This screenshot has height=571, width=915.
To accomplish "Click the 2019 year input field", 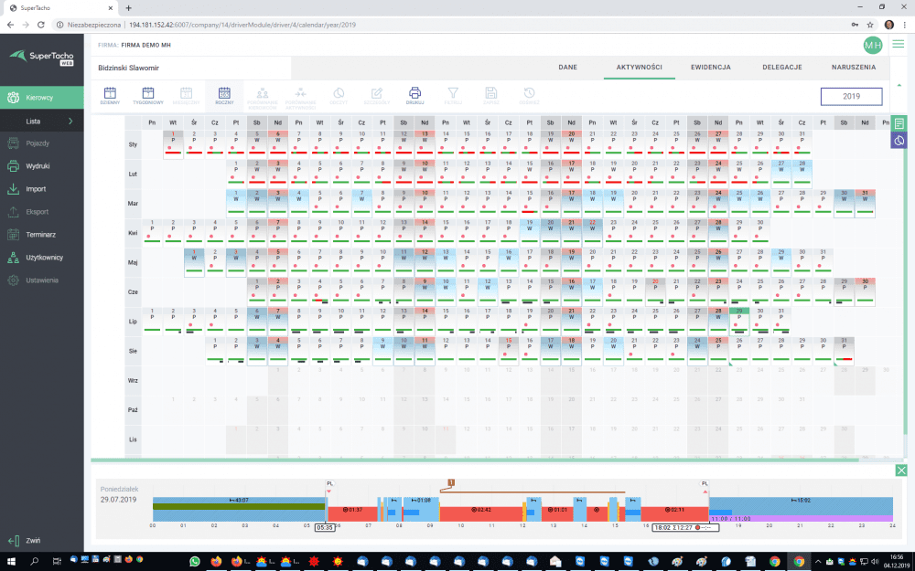I will 851,96.
